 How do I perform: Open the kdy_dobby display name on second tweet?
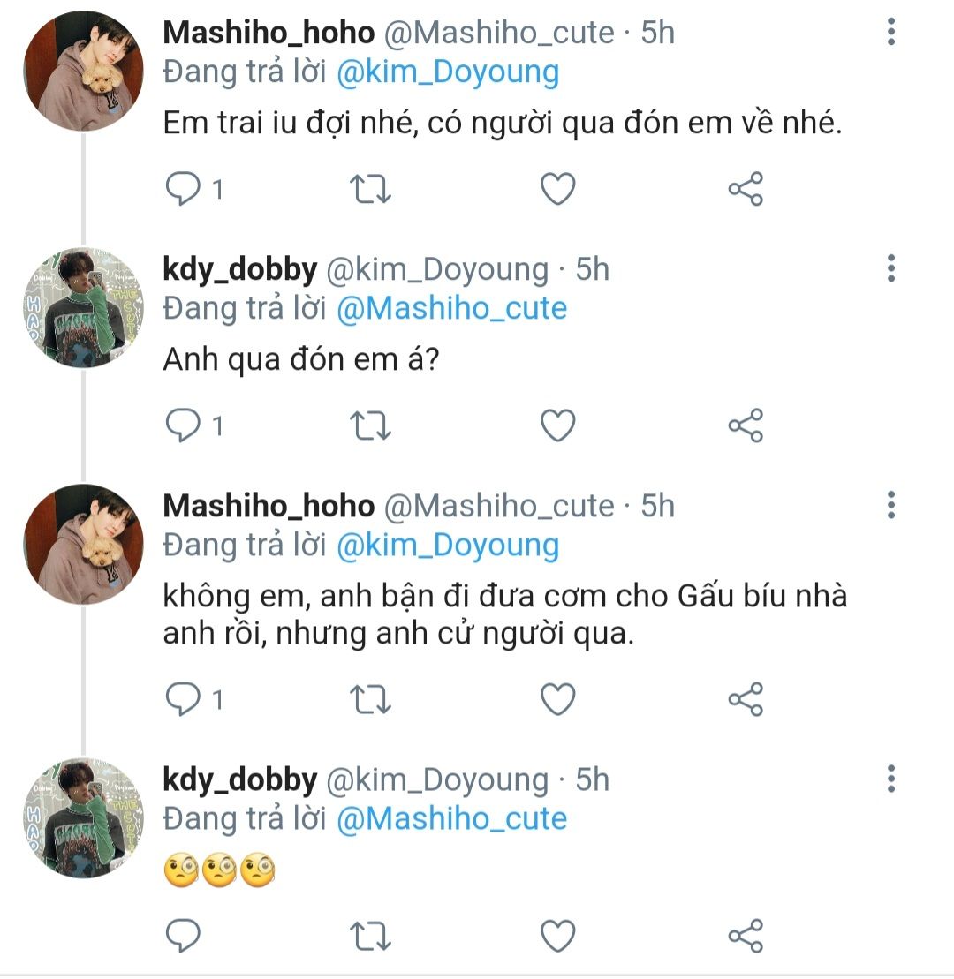tap(239, 270)
